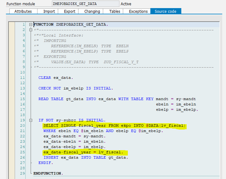
Task: Collapse the FUNCTION block on line 1
Action: (x=31, y=25)
